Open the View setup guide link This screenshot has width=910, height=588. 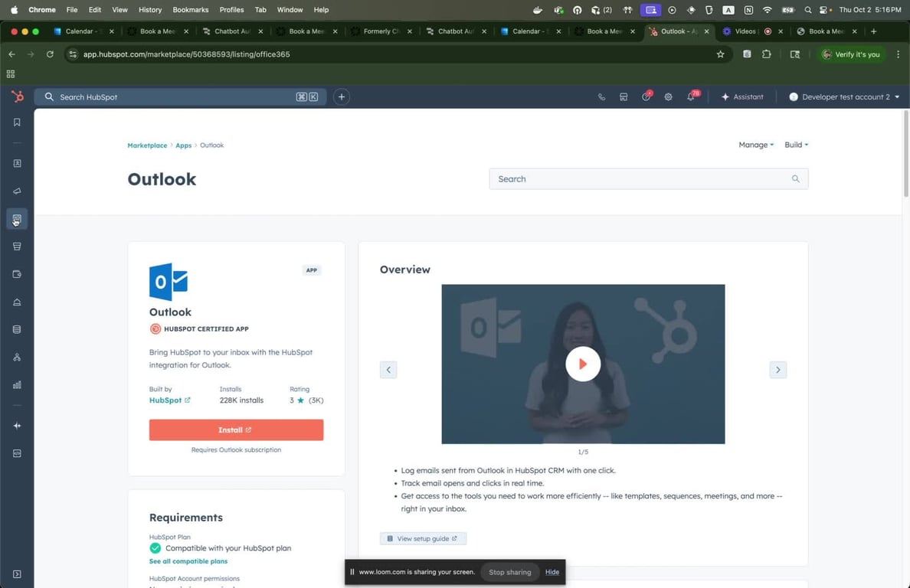pos(423,539)
